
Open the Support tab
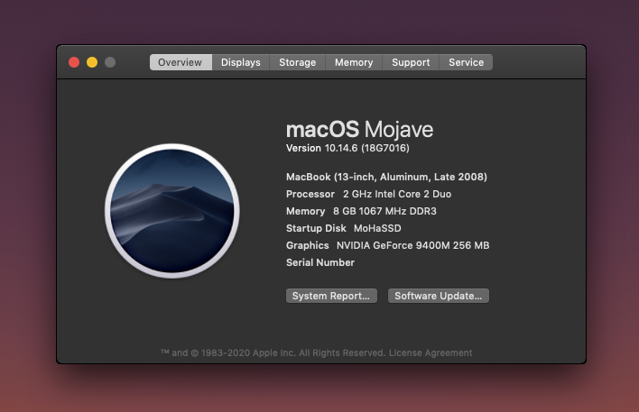tap(411, 62)
